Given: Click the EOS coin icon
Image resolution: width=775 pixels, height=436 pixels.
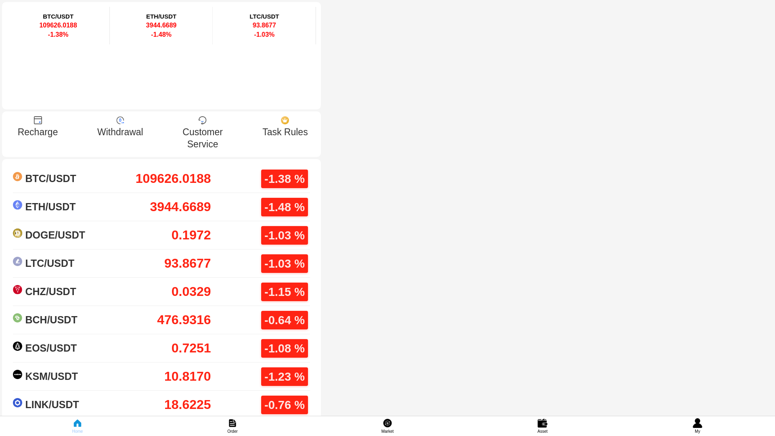Looking at the screenshot, I should click(x=17, y=346).
